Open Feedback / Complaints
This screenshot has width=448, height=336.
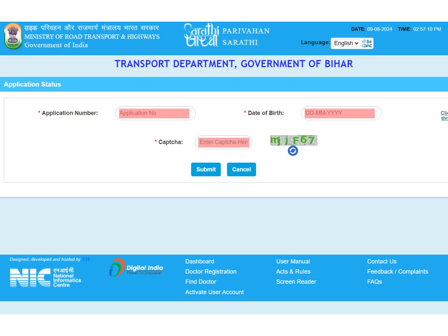click(x=397, y=271)
